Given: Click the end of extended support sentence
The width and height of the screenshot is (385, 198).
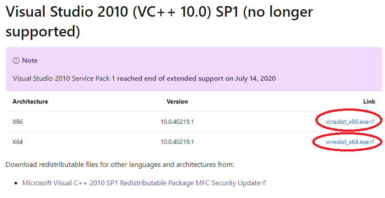Looking at the screenshot, I should 144,79.
